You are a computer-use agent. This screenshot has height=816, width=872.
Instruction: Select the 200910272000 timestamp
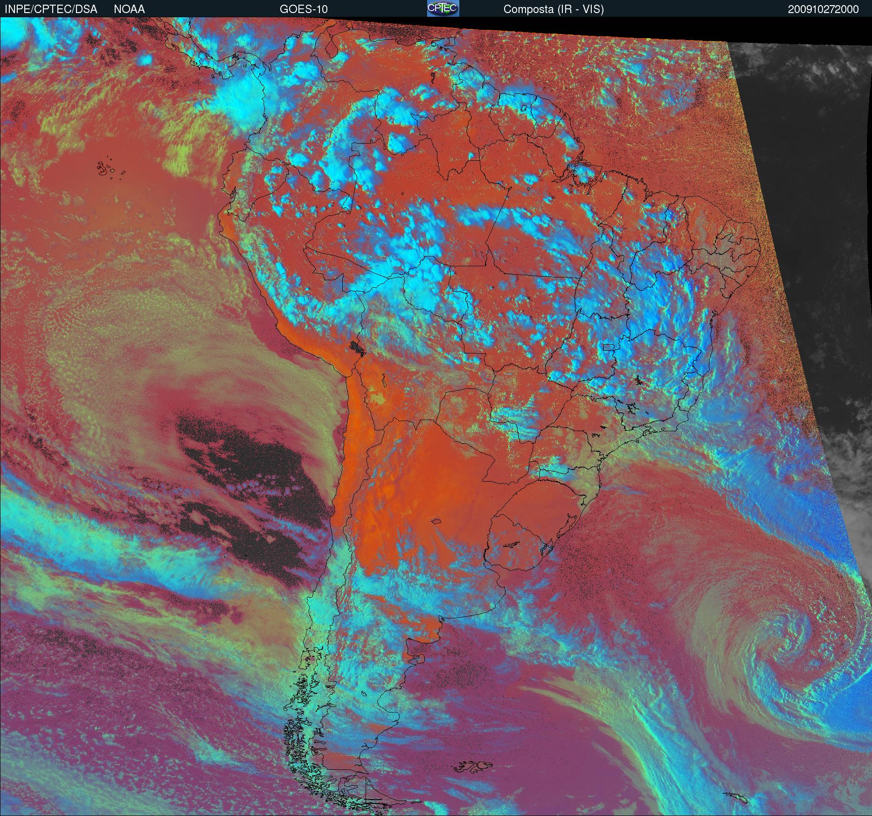coord(824,9)
